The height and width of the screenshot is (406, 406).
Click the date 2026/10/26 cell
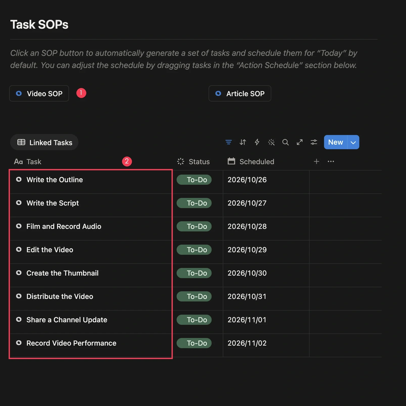[x=266, y=182]
